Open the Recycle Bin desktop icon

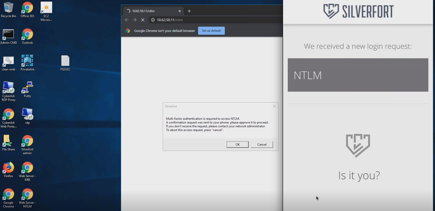9,10
